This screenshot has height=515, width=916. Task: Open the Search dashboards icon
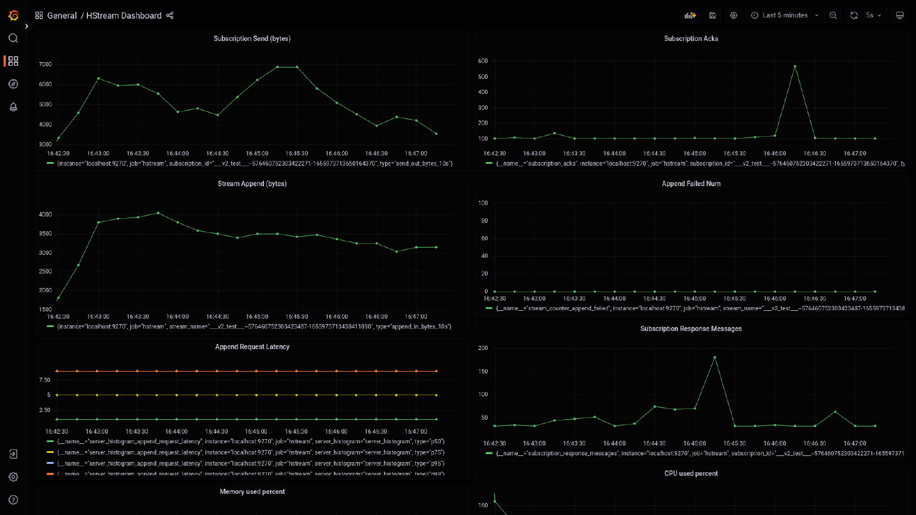(x=13, y=38)
